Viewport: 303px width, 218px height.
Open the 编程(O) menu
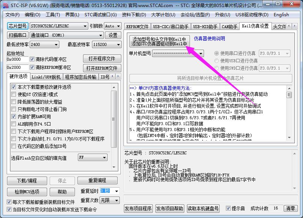(x=33, y=15)
